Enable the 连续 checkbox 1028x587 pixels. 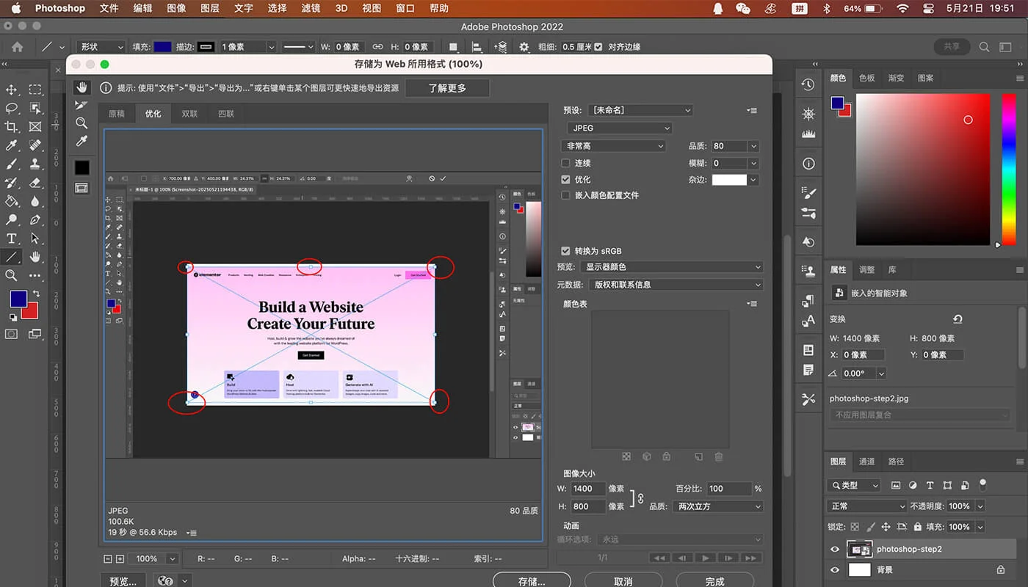(567, 163)
